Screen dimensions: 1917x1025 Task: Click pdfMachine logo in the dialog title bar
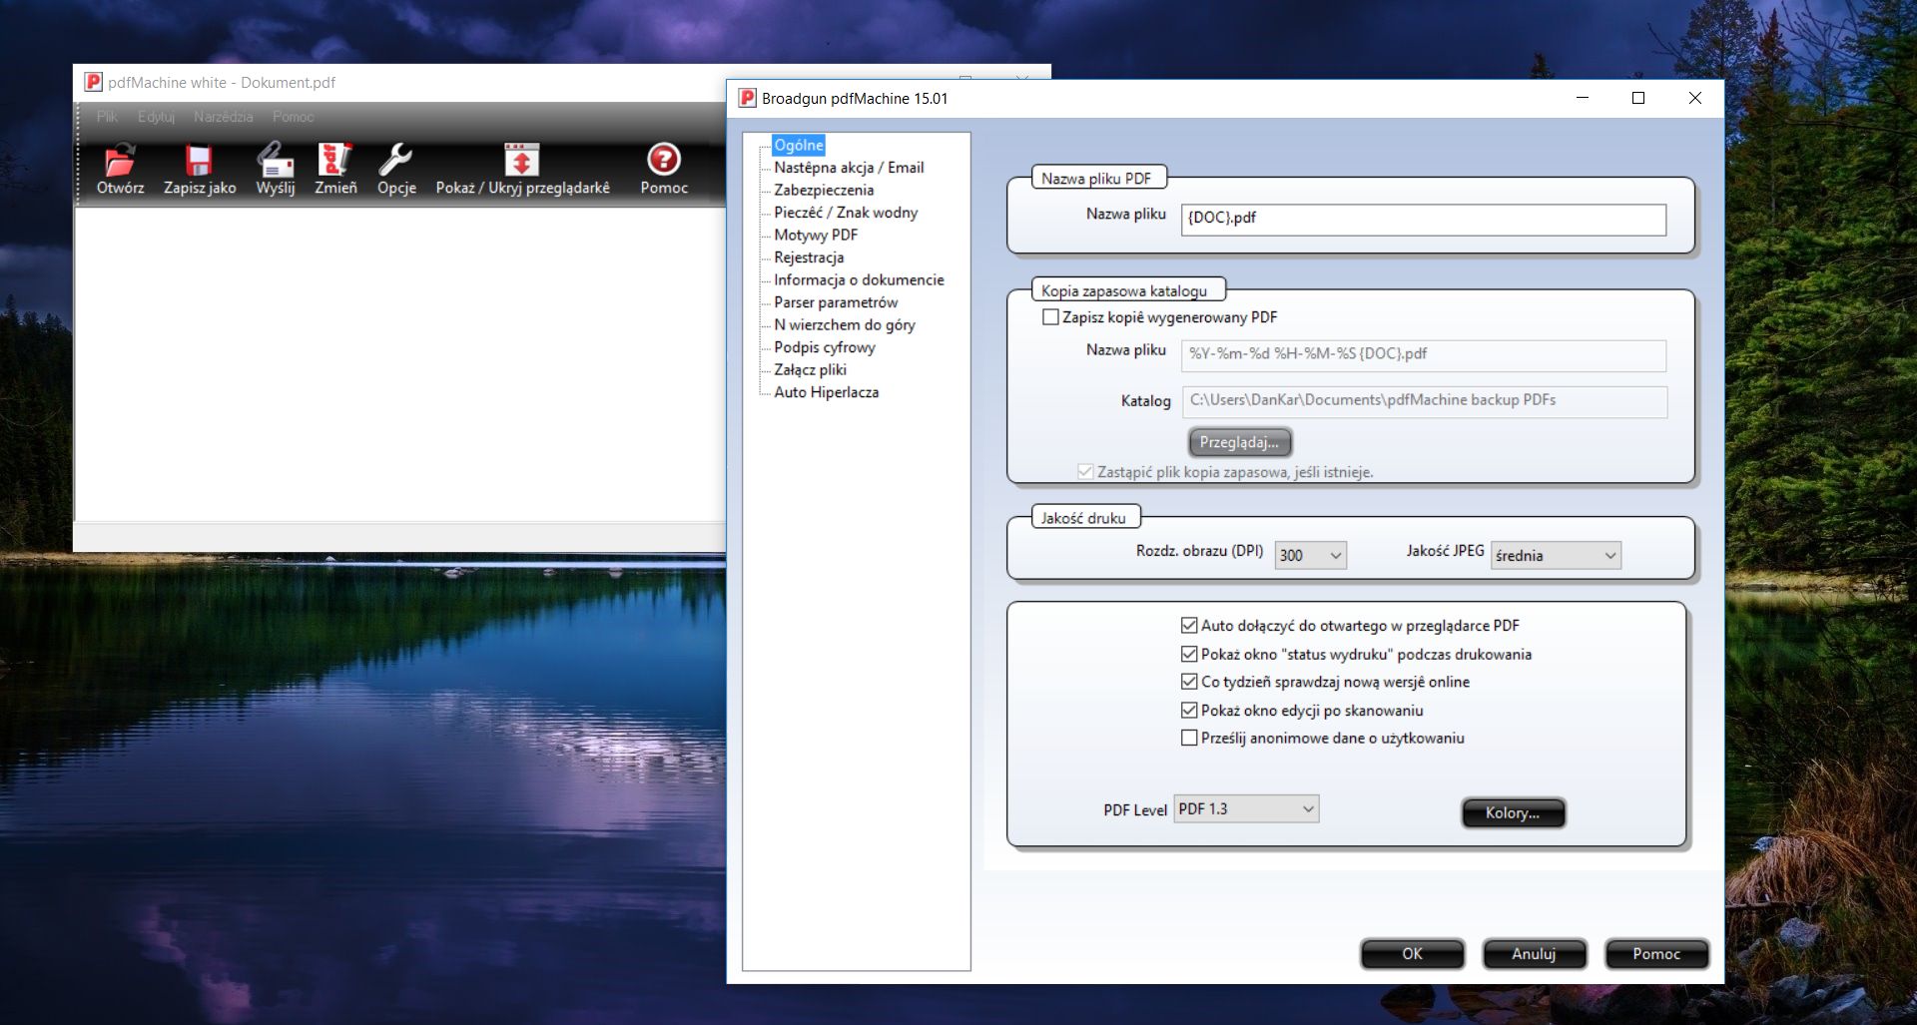[x=747, y=98]
